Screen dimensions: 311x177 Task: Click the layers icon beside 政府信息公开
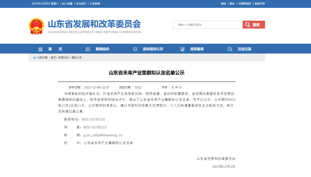click(135, 49)
